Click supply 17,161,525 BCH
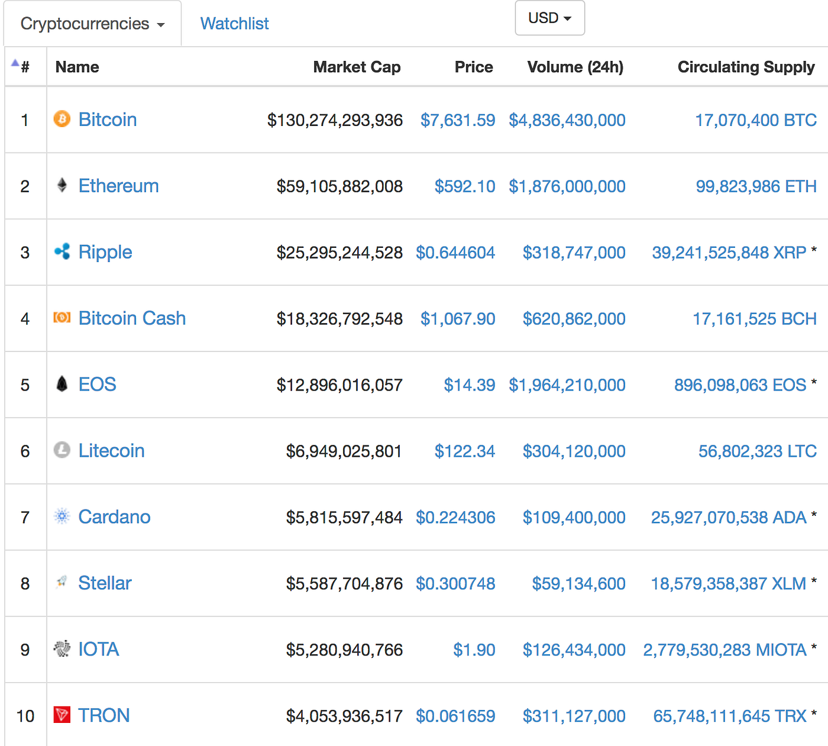828x746 pixels. (755, 319)
